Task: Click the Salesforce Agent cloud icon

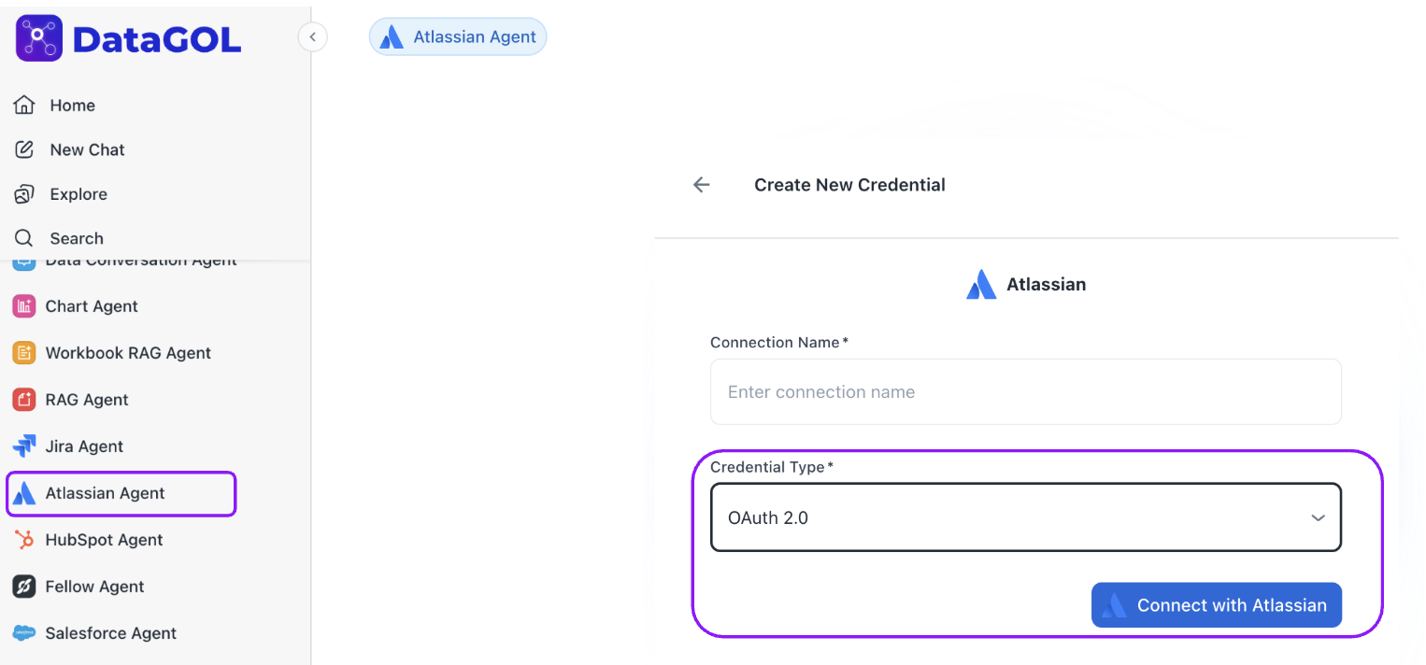Action: [x=24, y=633]
